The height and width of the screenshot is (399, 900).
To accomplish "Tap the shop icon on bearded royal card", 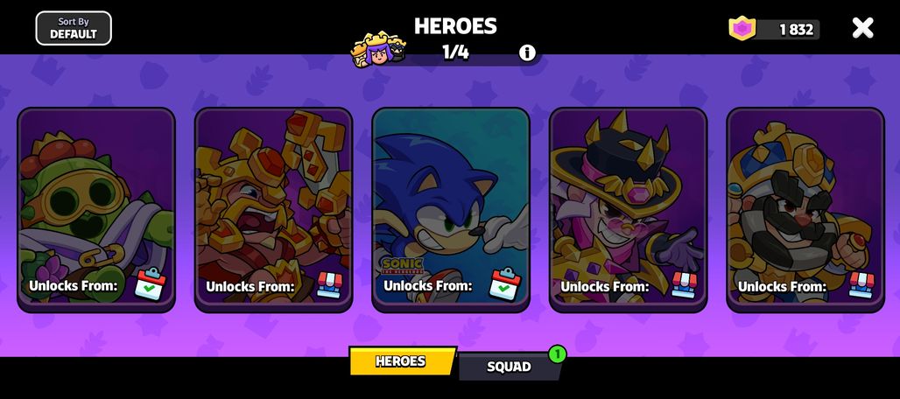I will click(x=861, y=285).
